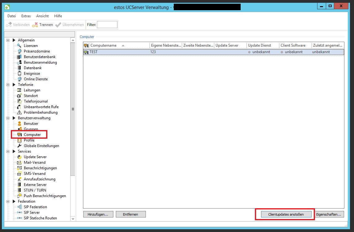This screenshot has width=354, height=232.
Task: Sort by the Computername column header
Action: pos(103,45)
